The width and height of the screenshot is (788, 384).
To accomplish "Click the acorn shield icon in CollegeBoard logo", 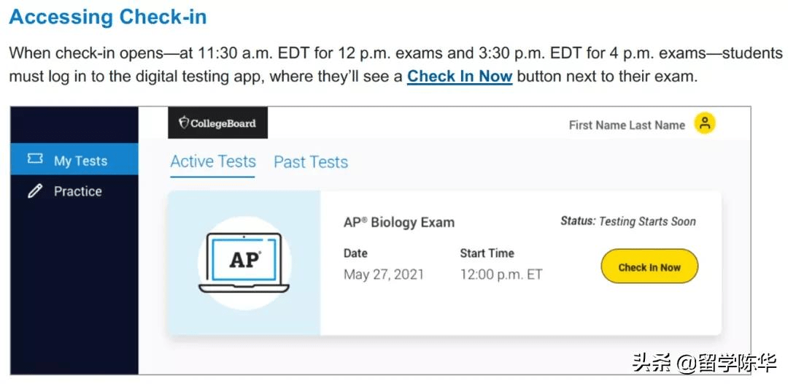I will pos(184,123).
